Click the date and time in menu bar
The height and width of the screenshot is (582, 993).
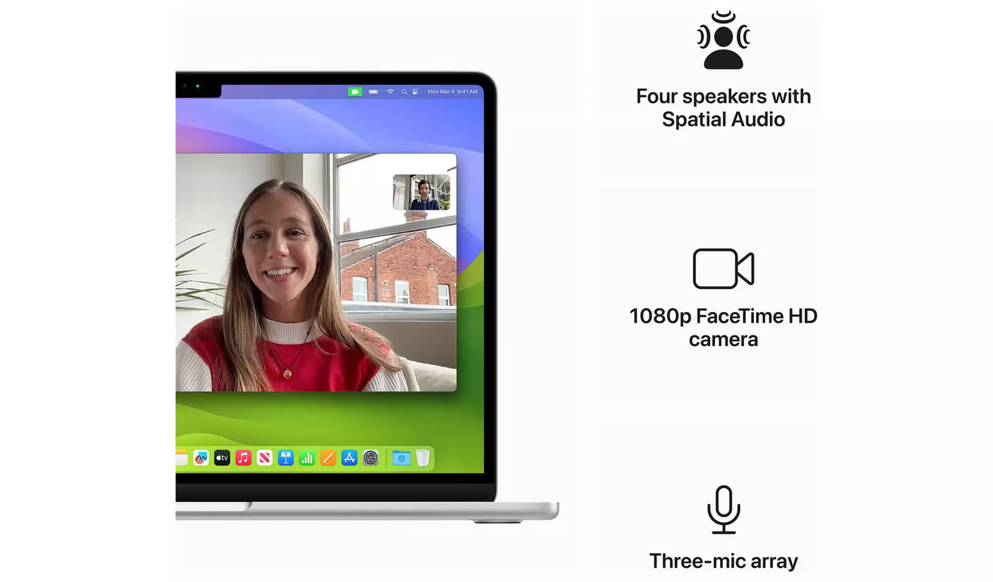coord(452,92)
